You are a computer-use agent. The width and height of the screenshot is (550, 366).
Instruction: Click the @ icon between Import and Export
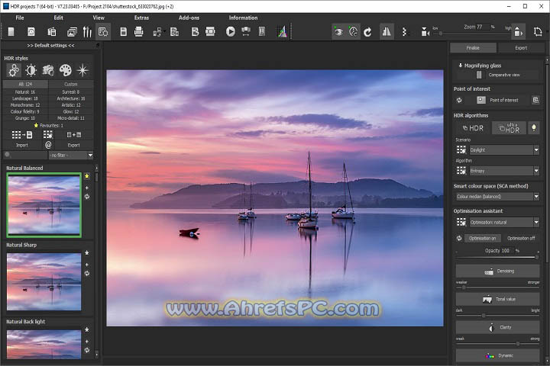[x=48, y=145]
